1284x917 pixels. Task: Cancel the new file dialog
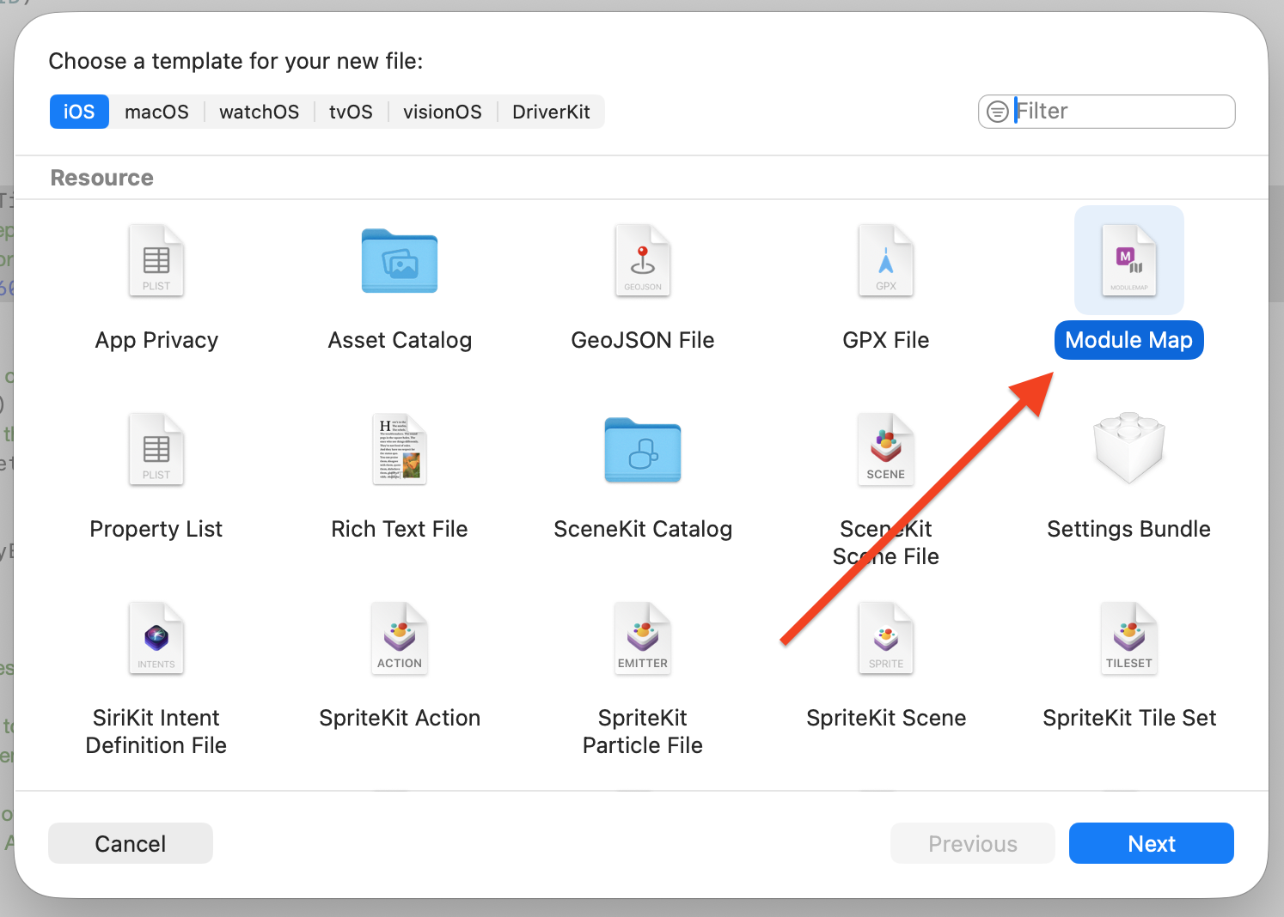[x=131, y=843]
